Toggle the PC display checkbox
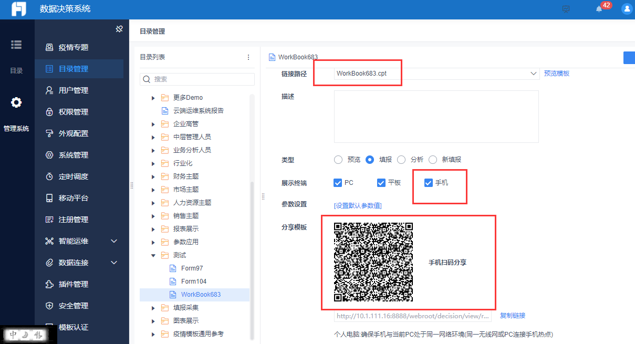 338,183
